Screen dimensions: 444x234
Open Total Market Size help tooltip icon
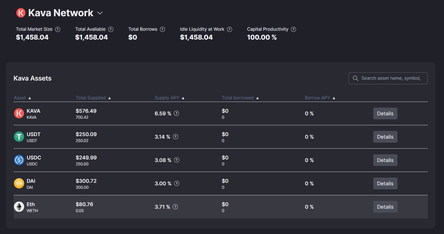58,29
